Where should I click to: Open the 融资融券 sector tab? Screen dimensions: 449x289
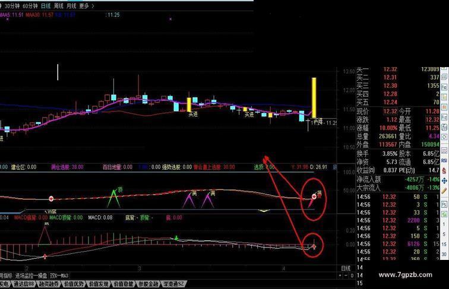click(49, 284)
